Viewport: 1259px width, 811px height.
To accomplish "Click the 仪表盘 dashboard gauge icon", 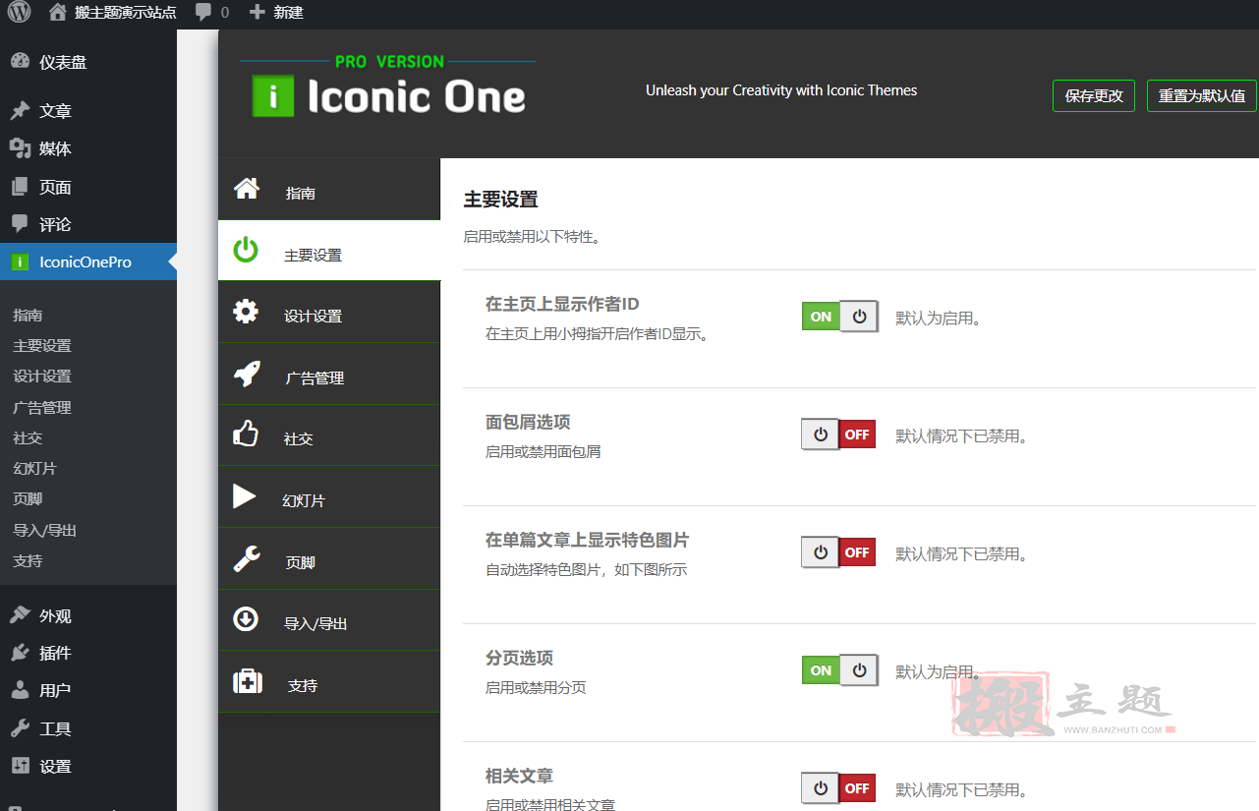I will point(20,61).
